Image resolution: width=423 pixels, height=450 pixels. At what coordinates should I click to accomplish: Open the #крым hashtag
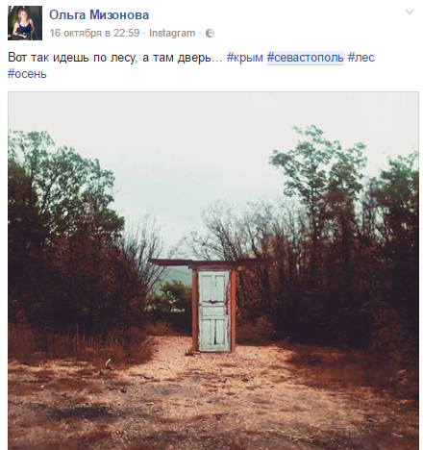coord(245,58)
